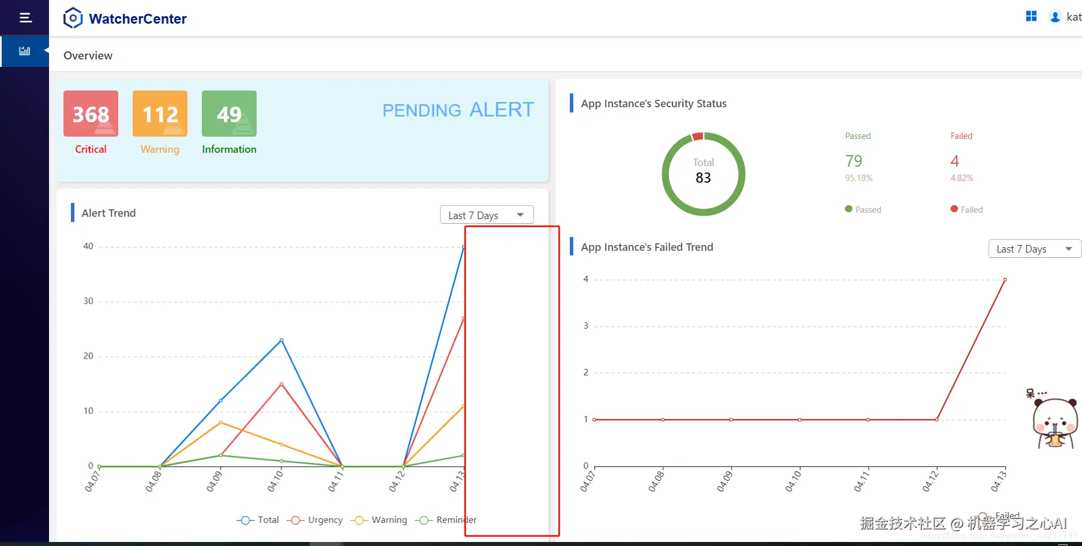Toggle the hamburger sidebar menu
This screenshot has height=546, width=1082.
coord(25,18)
